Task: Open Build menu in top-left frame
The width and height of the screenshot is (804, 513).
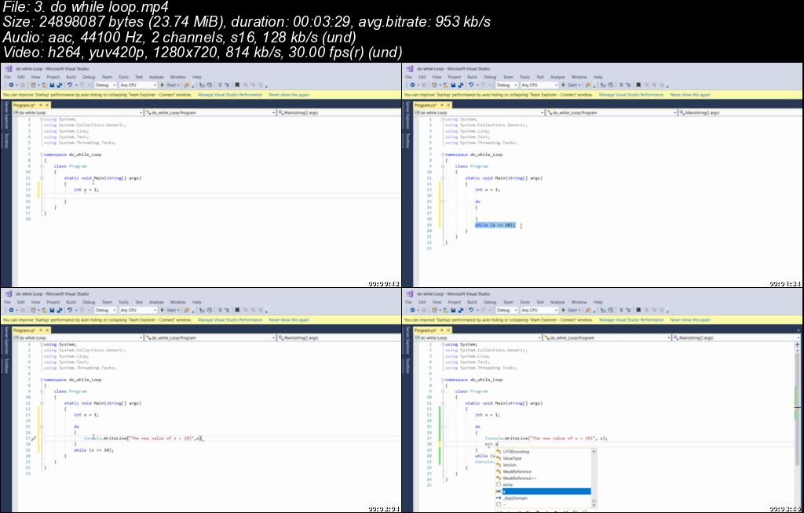Action: tap(71, 77)
